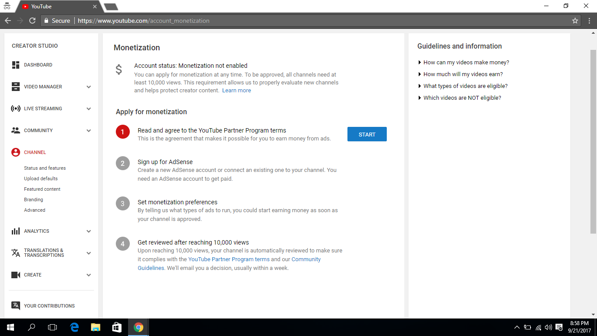
Task: Click the Learn more link
Action: click(x=236, y=91)
